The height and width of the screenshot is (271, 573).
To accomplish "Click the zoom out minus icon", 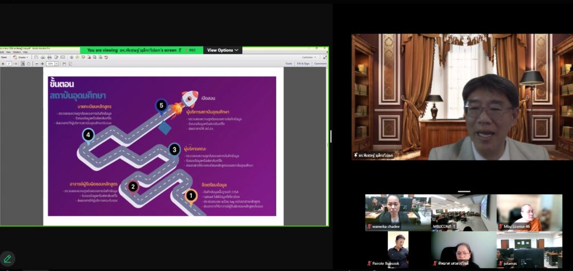I will 36,64.
